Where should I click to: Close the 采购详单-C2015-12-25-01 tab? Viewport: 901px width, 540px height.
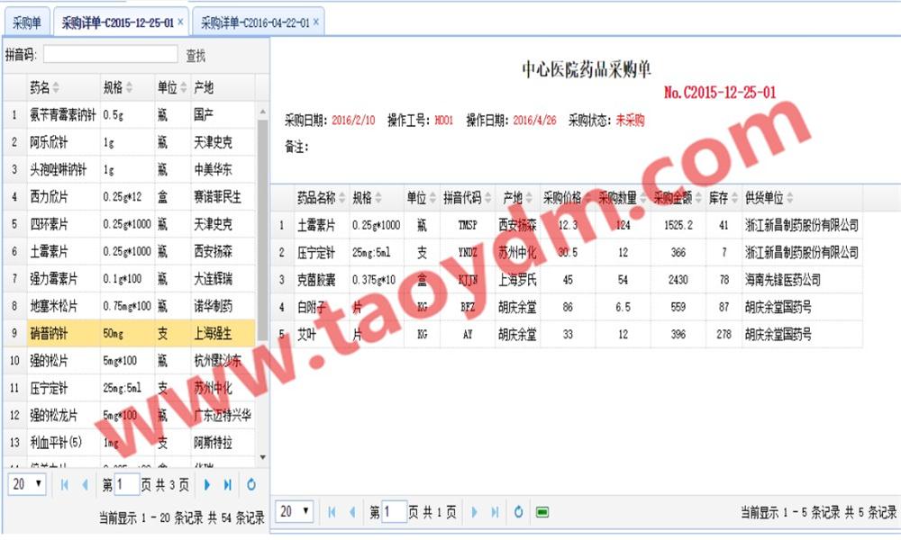tap(181, 22)
